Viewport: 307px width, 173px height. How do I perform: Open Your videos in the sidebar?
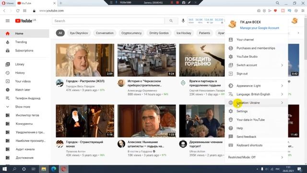(x=24, y=81)
